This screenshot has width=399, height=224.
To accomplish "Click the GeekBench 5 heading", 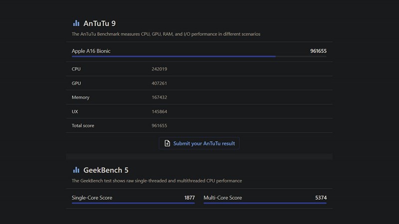I will click(x=106, y=170).
